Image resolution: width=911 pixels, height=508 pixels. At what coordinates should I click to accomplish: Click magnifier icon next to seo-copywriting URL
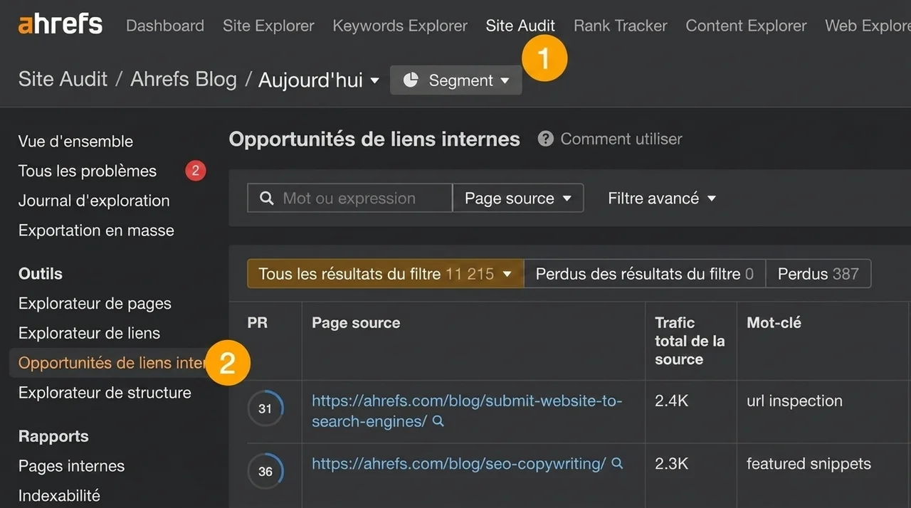click(x=617, y=463)
